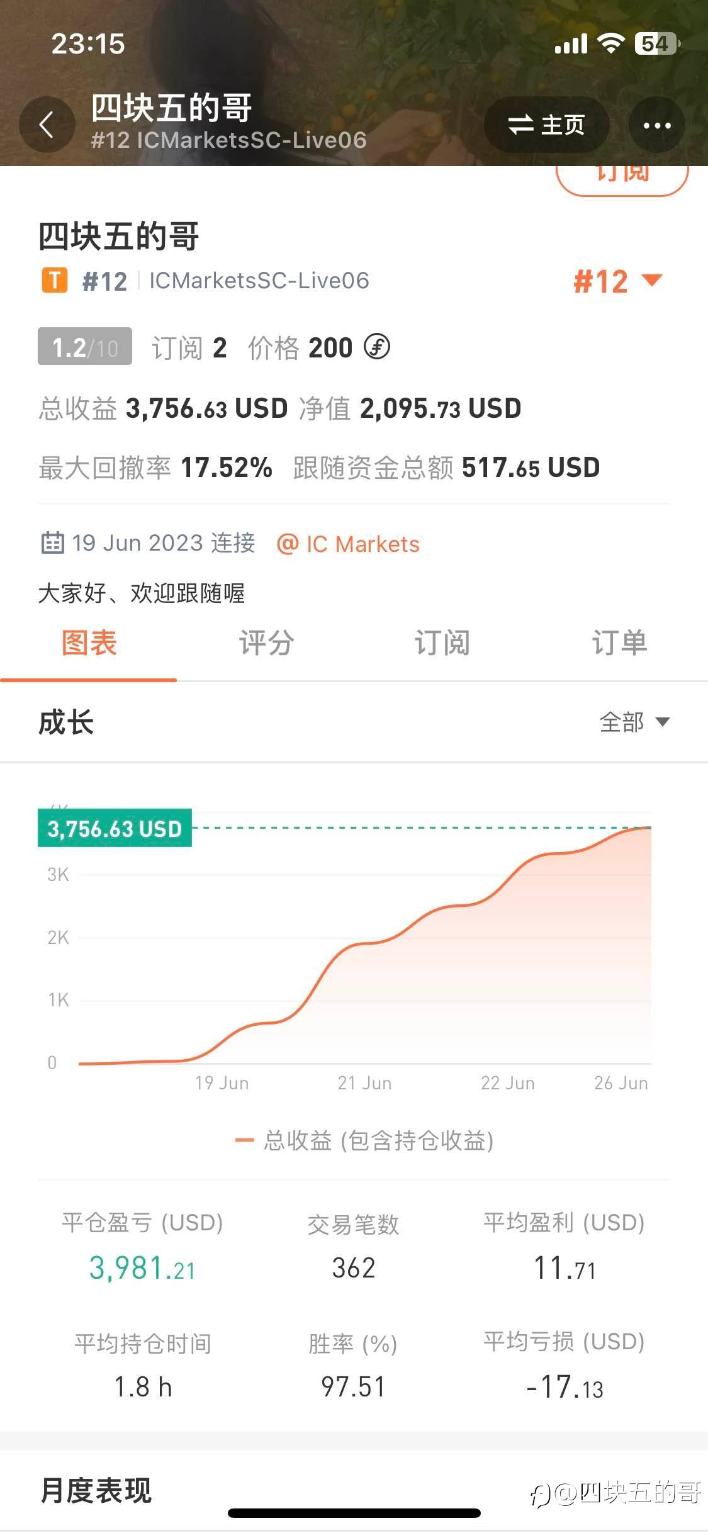Viewport: 708px width, 1533px height.
Task: Tap the 月度表现 section heading
Action: [96, 1490]
